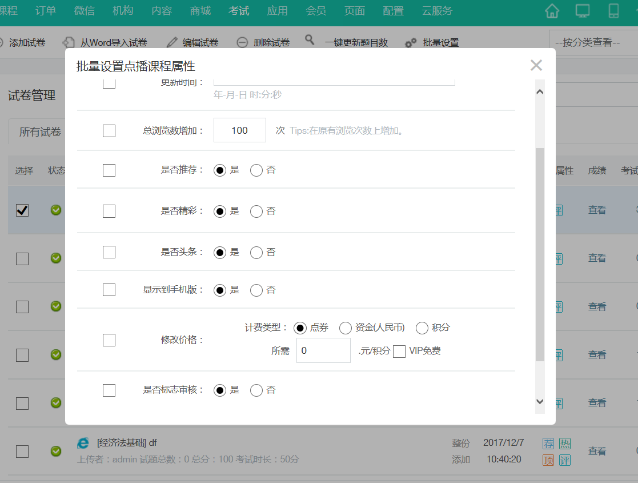Click green status icon in the checked row
Screen dimensions: 638x483
tap(56, 210)
